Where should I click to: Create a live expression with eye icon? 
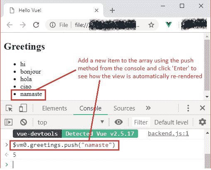pos(119,122)
